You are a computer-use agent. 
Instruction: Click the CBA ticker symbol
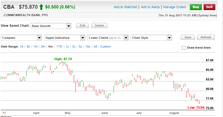click(9, 7)
